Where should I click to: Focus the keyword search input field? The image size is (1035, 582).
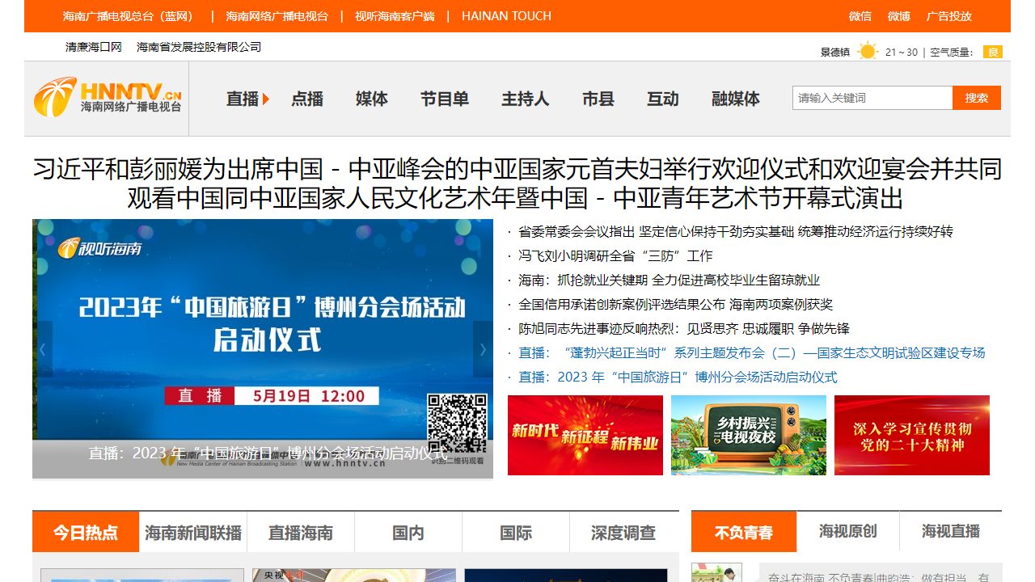pos(872,98)
